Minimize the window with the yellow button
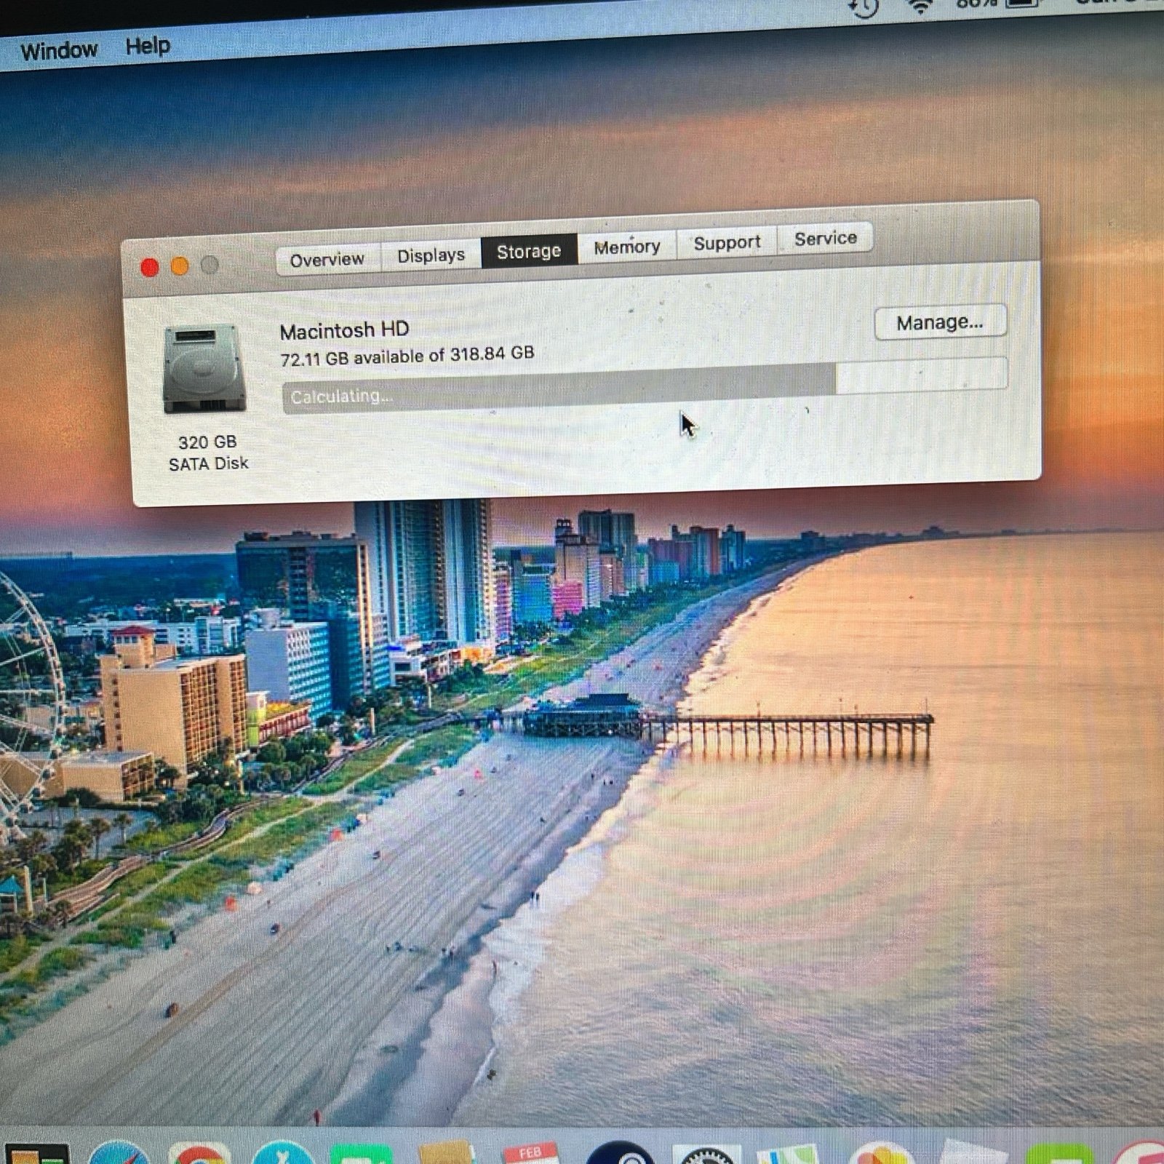This screenshot has height=1164, width=1164. pyautogui.click(x=180, y=266)
